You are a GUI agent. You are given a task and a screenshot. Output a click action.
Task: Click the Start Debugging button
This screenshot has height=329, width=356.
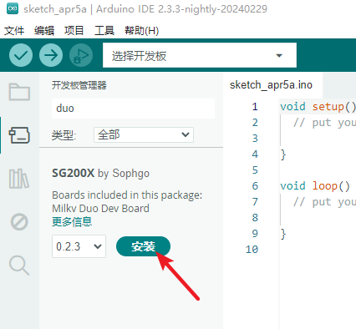pos(81,55)
